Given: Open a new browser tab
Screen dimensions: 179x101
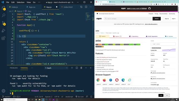Looking at the screenshot, I should pyautogui.click(x=165, y=2).
